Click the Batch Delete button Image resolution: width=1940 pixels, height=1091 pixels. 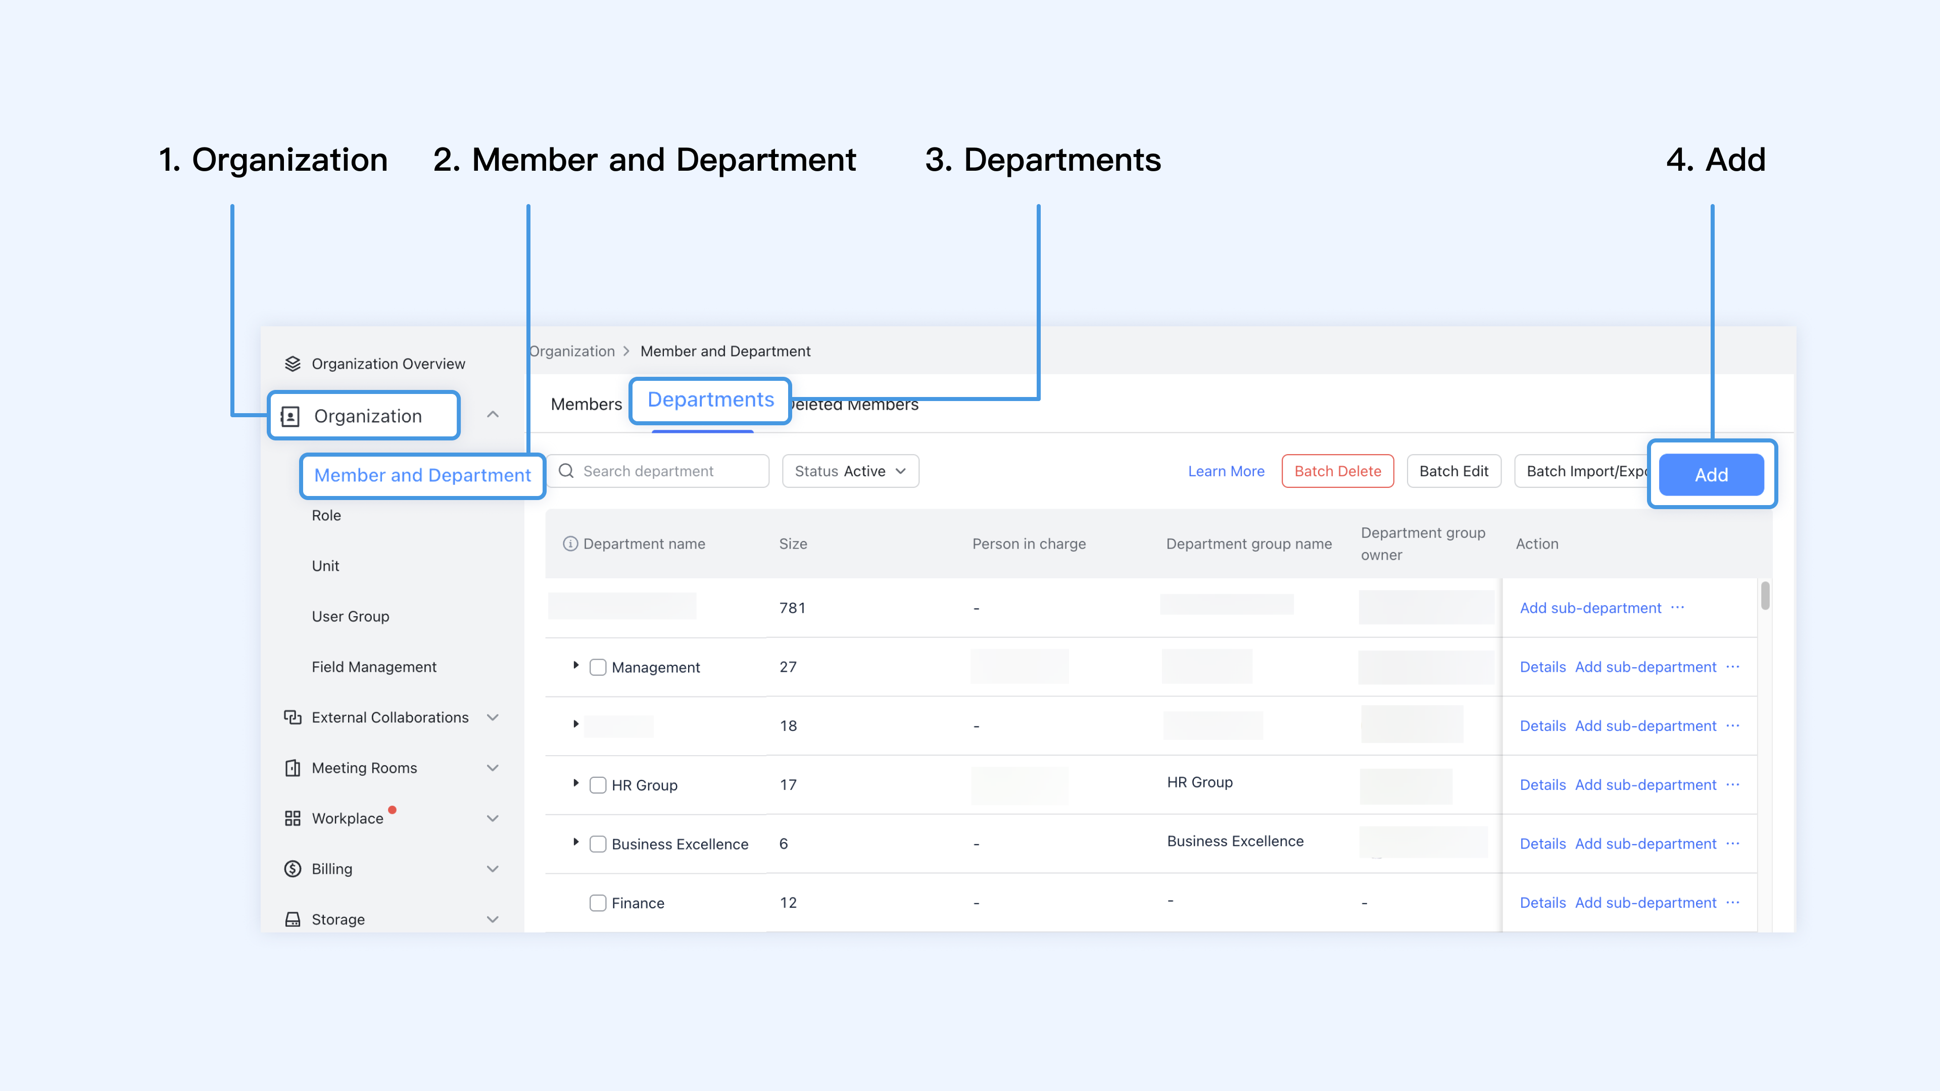pyautogui.click(x=1337, y=471)
